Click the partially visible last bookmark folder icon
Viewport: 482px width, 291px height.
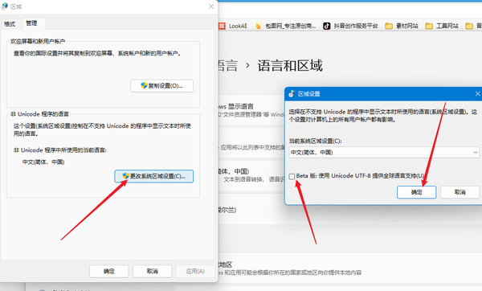[x=469, y=27]
